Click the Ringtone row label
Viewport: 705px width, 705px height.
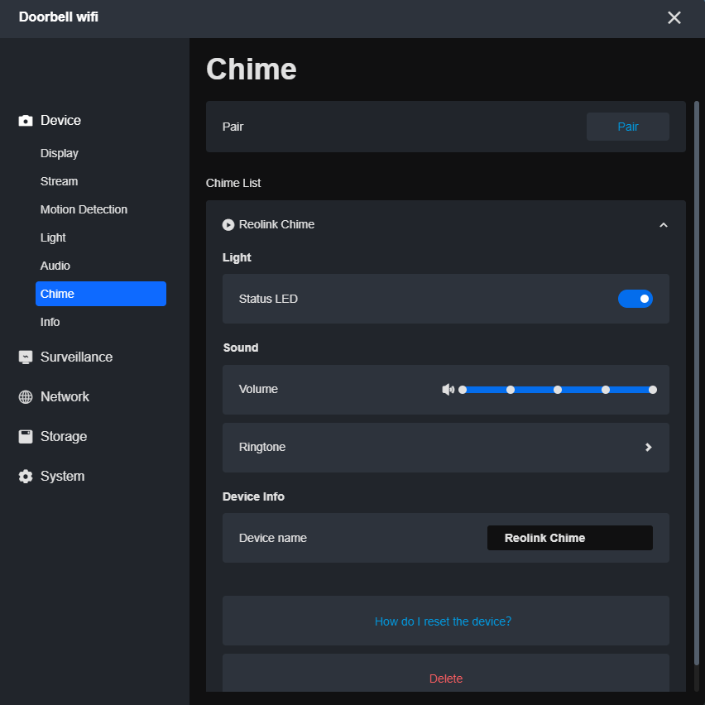[262, 447]
